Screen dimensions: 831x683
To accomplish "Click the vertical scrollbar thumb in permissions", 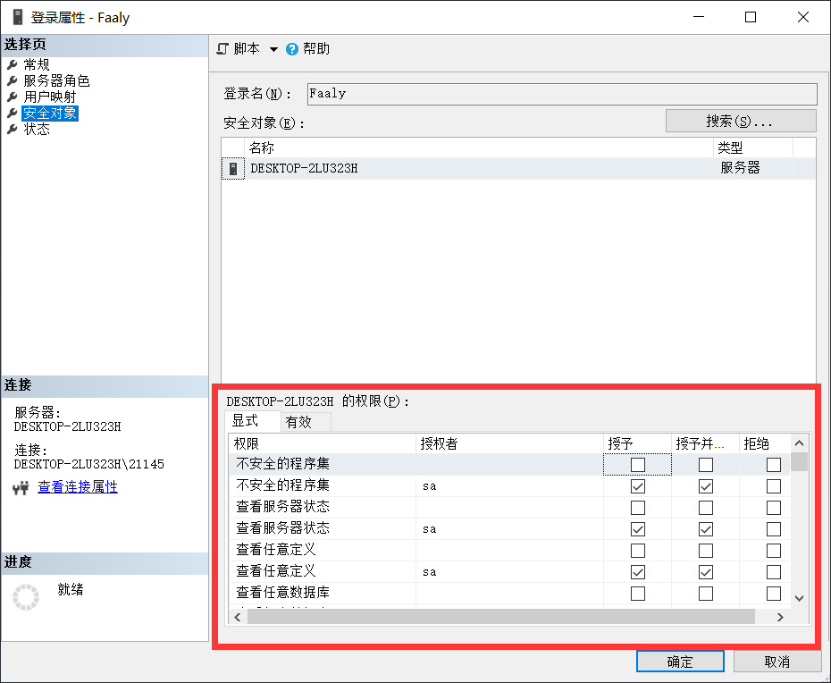I will coord(799,462).
